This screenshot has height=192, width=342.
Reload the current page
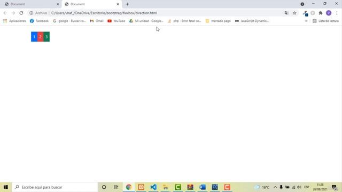click(21, 13)
